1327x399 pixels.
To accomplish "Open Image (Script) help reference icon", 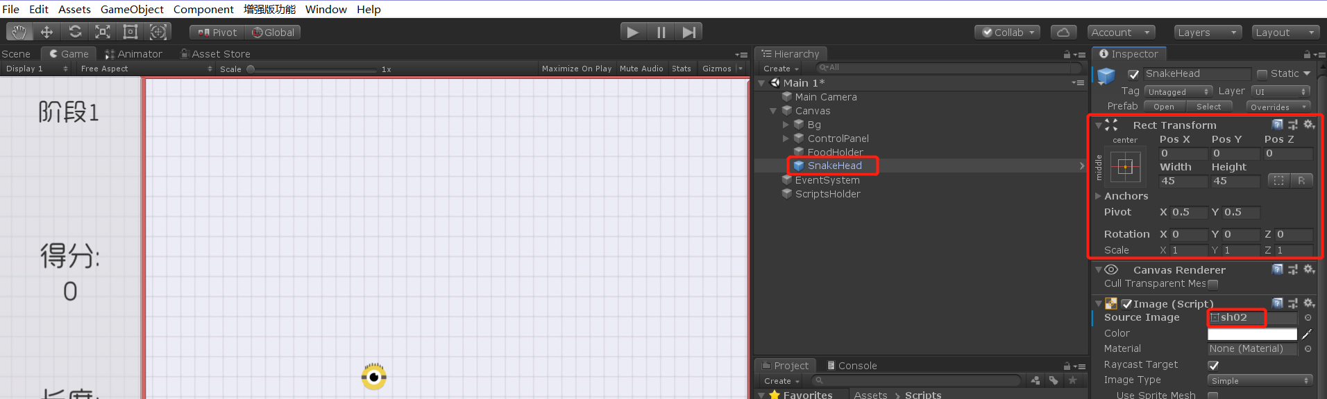I will (1278, 303).
